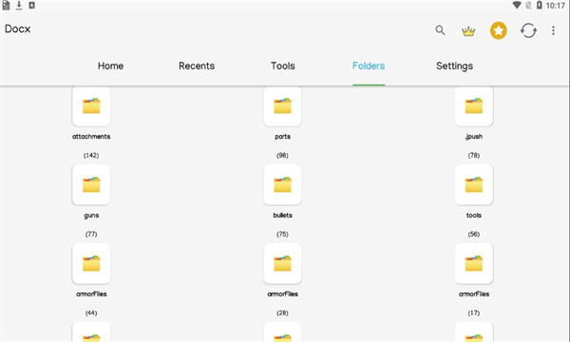Open the .jpush folder icon
The height and width of the screenshot is (342, 570).
tap(474, 106)
